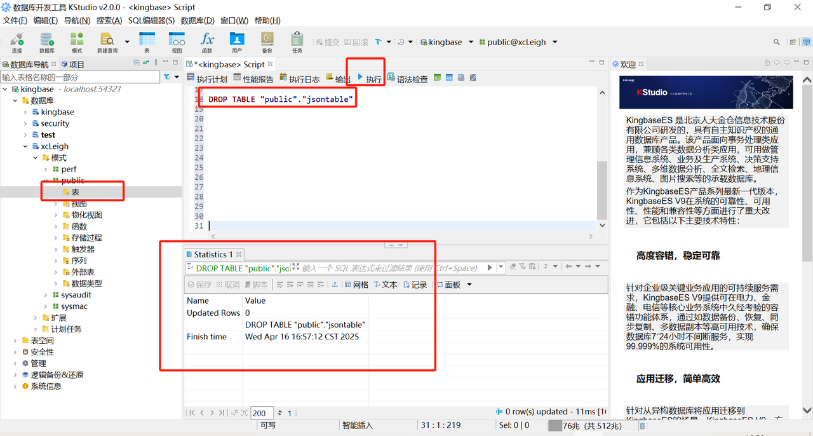
Task: Open filter history dropdown in results panel
Action: tap(501, 268)
